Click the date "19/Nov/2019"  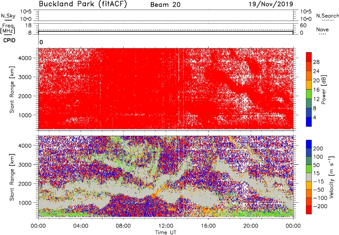tap(271, 4)
